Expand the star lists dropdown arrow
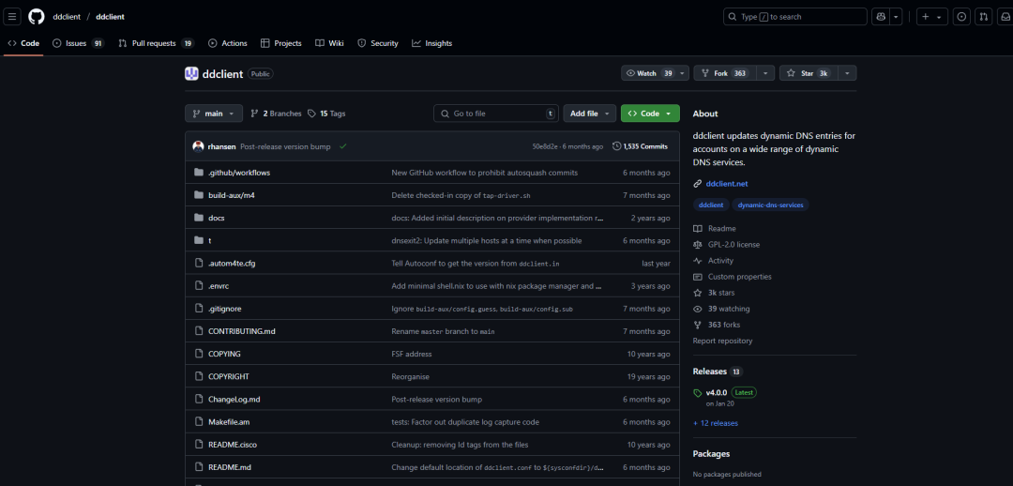1013x486 pixels. pos(847,74)
